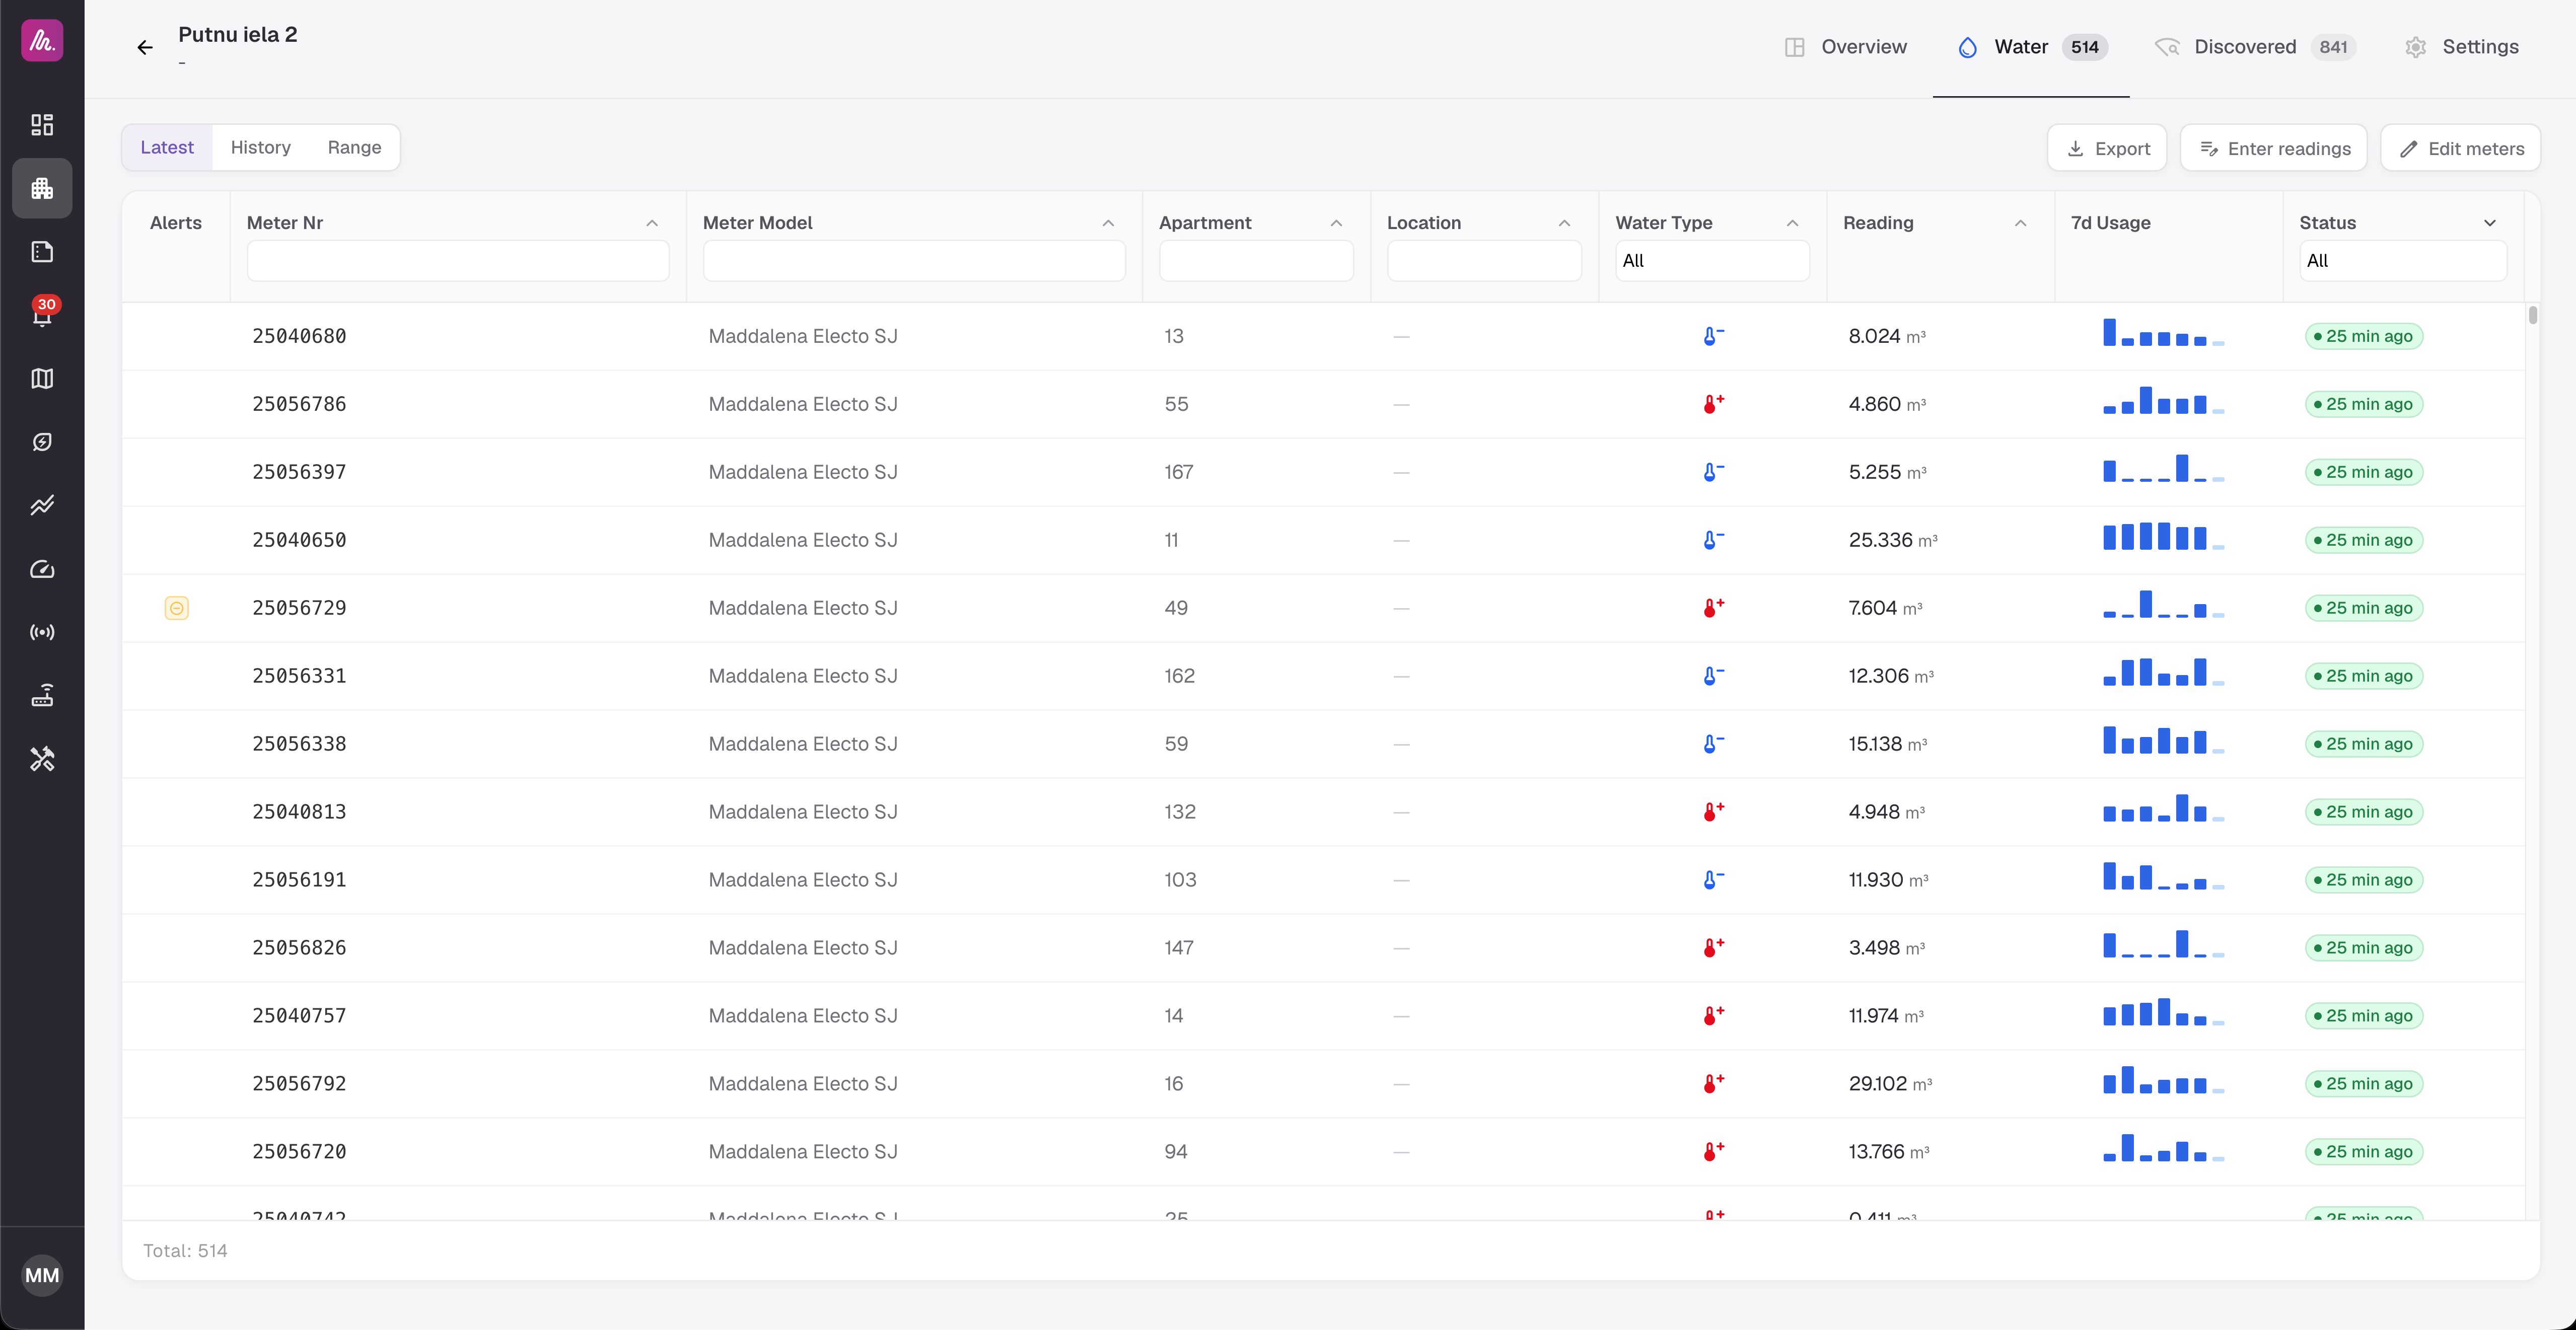Switch to the Overview tab
The width and height of the screenshot is (2576, 1330).
point(1845,47)
